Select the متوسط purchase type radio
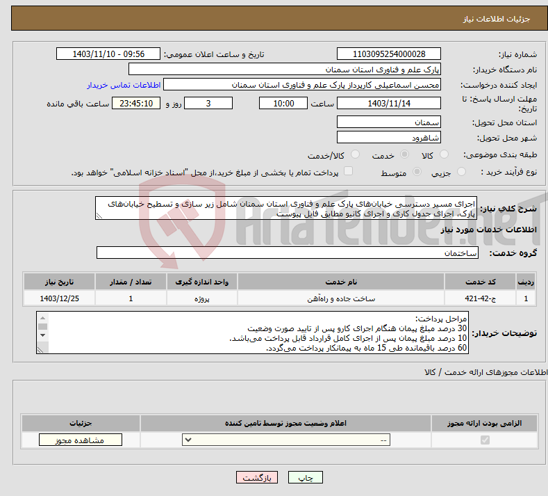Image resolution: width=548 pixels, height=496 pixels. (417, 172)
